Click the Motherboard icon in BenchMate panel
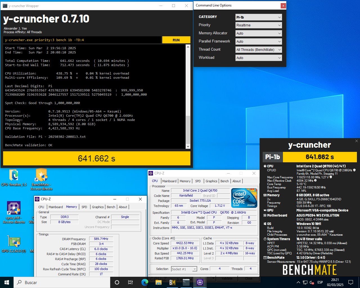Viewport: 360px width, 288px height. 265,215
